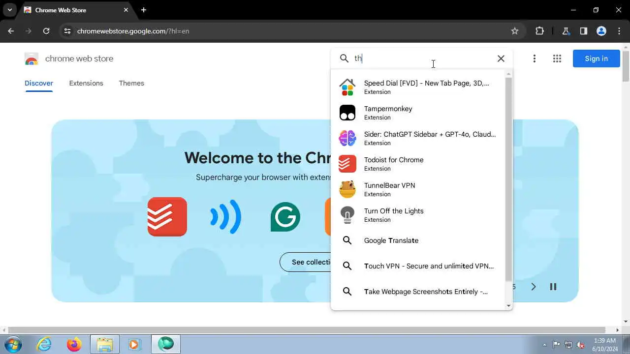Open the Google apps grid
630x354 pixels.
click(557, 59)
